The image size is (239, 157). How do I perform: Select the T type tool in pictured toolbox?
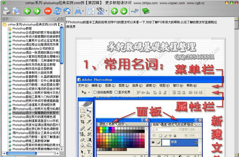(x=89, y=152)
